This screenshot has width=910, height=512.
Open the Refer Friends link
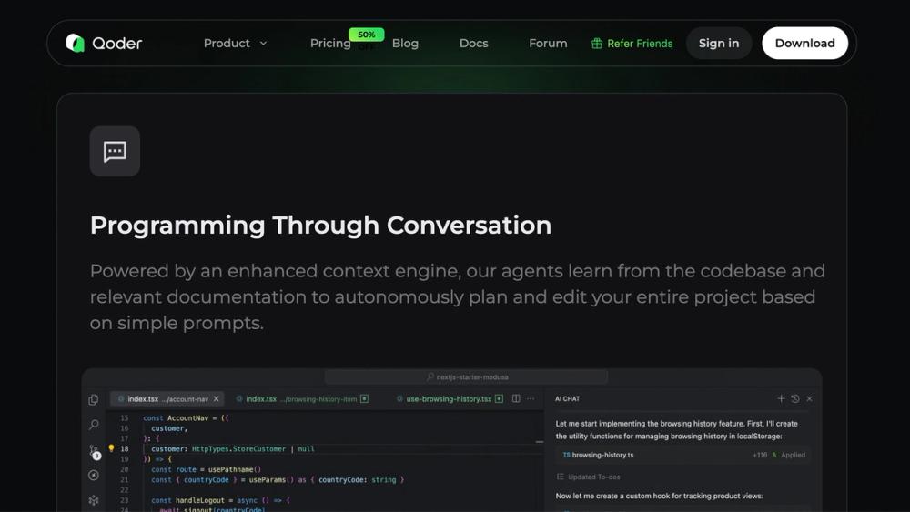632,44
